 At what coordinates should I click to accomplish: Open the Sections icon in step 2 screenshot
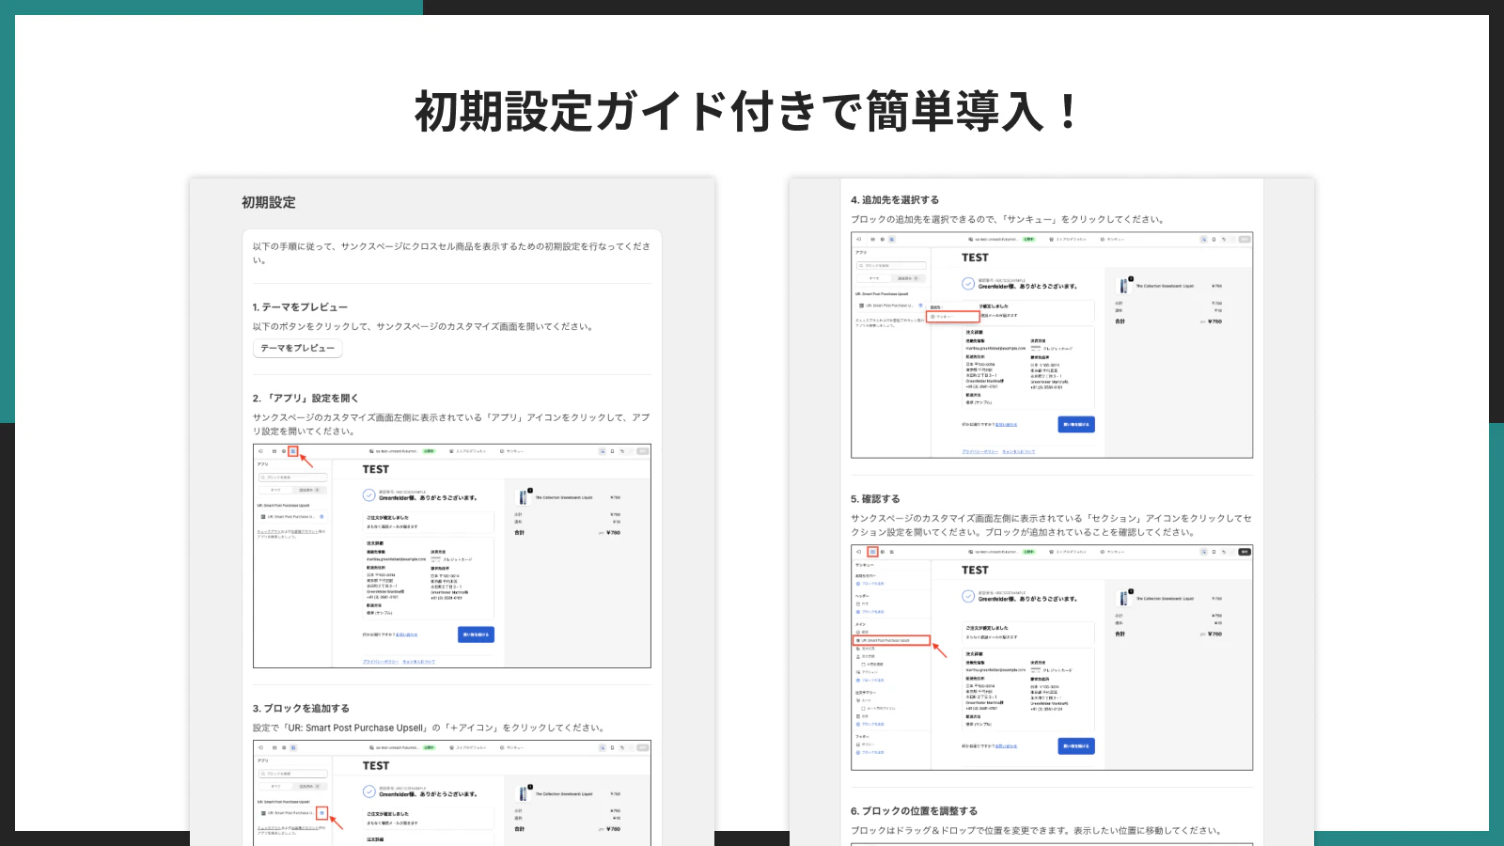(274, 451)
